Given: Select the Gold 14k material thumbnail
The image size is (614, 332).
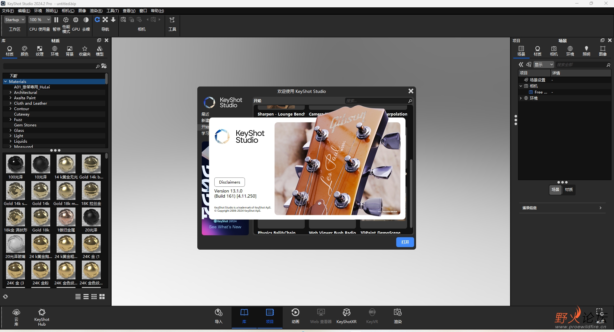Looking at the screenshot, I should point(41,190).
